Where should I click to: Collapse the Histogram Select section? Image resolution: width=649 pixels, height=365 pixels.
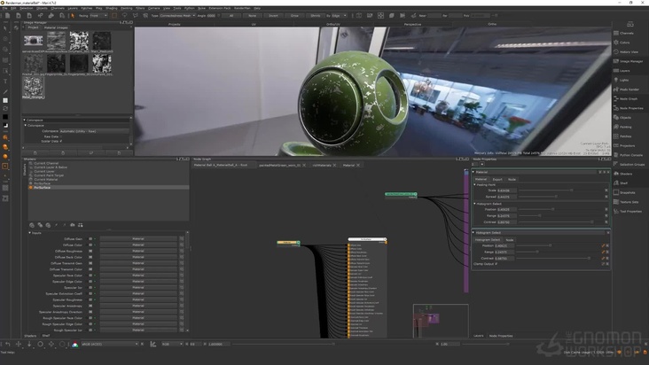pyautogui.click(x=474, y=233)
